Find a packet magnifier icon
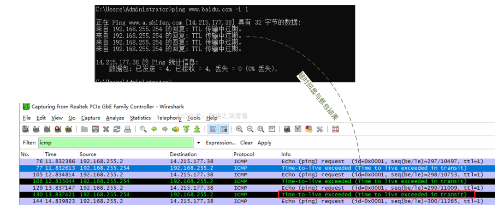Image resolution: width=498 pixels, height=215 pixels. (x=143, y=129)
